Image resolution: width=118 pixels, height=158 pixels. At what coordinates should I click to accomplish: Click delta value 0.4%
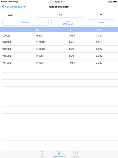(72, 42)
